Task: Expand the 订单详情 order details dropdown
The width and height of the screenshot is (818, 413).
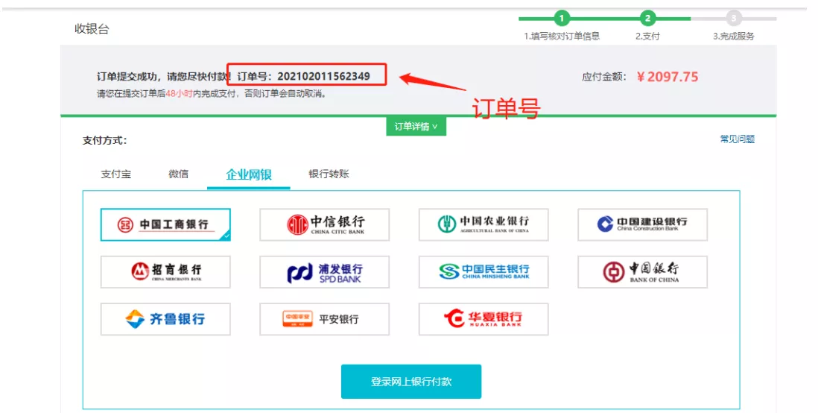Action: pos(416,127)
